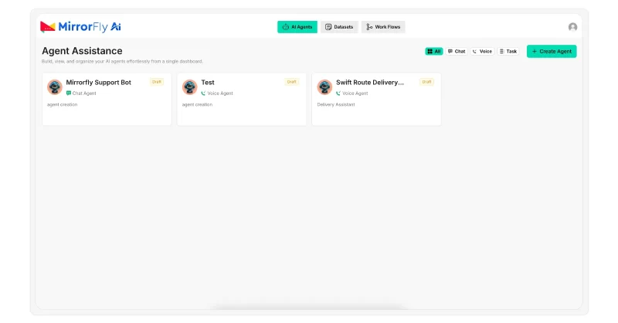This screenshot has height=323, width=618.
Task: Click the Create Agent button
Action: tap(552, 51)
